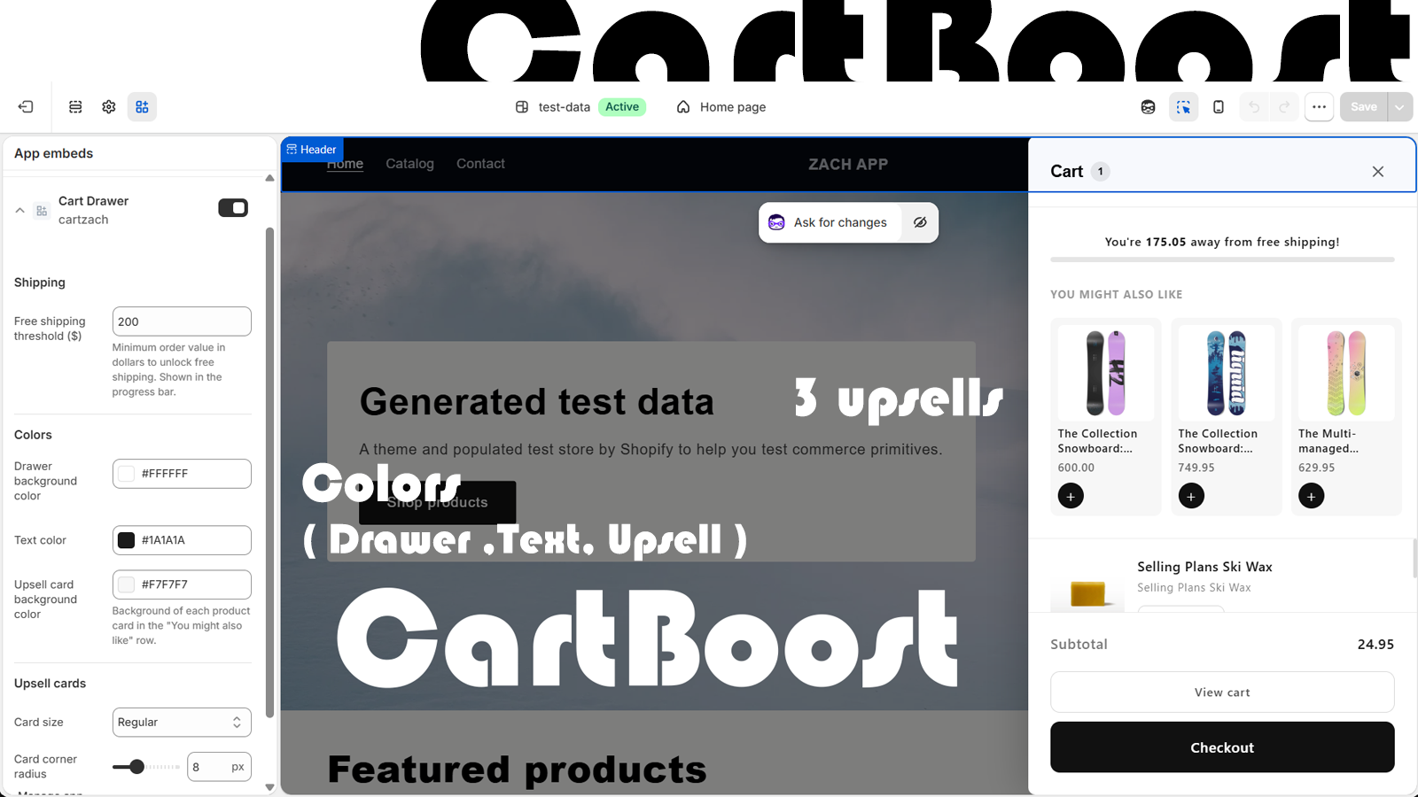The width and height of the screenshot is (1418, 797).
Task: Click the Free shipping threshold input
Action: [182, 321]
